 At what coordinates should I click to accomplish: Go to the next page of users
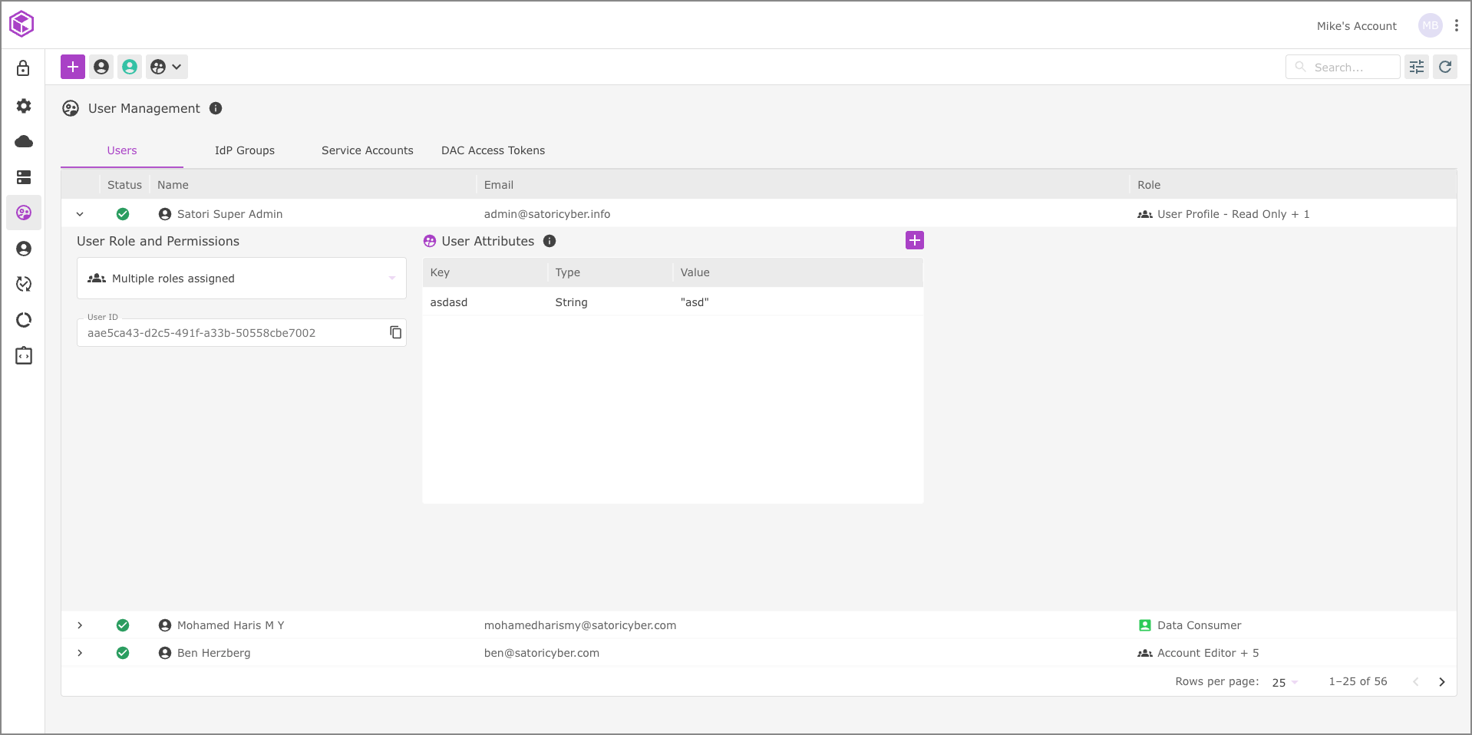1441,682
